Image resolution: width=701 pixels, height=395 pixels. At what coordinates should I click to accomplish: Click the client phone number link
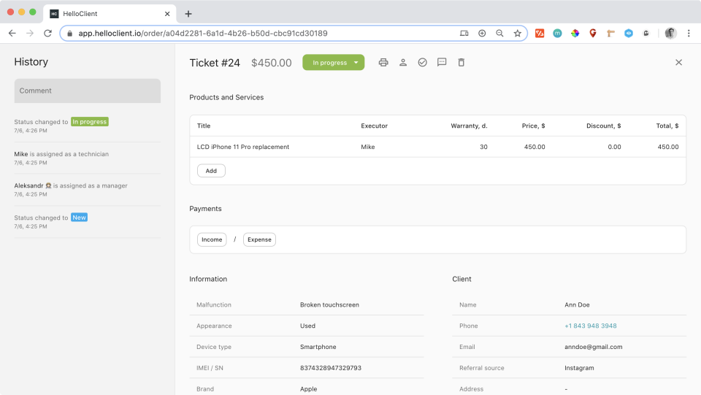pyautogui.click(x=590, y=326)
